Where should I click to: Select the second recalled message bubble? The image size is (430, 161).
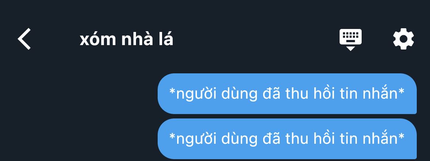point(287,139)
